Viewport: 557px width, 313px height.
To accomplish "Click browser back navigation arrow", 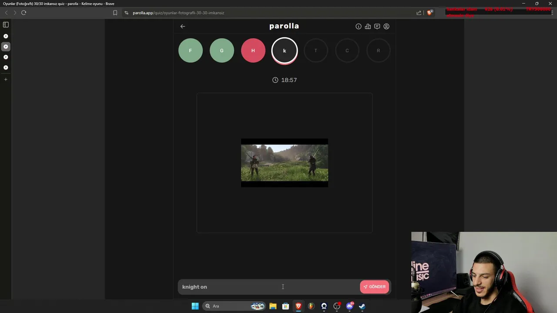I will point(6,13).
